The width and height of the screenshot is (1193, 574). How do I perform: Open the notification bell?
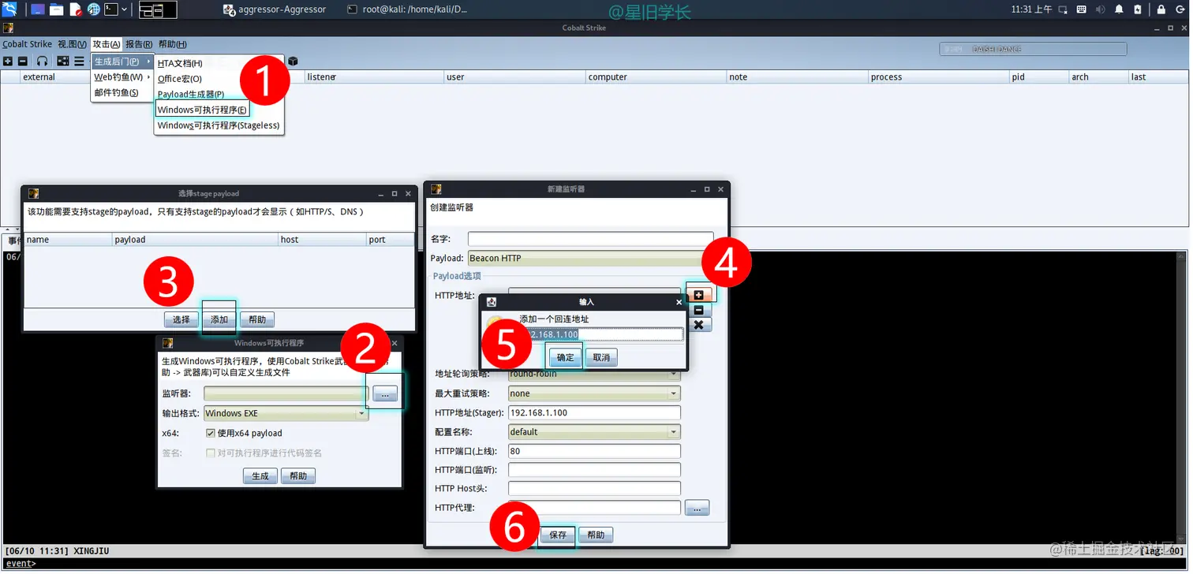pyautogui.click(x=1118, y=9)
